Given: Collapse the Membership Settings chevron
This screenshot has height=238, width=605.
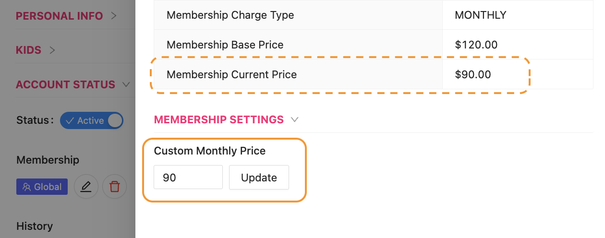Looking at the screenshot, I should click(x=295, y=119).
